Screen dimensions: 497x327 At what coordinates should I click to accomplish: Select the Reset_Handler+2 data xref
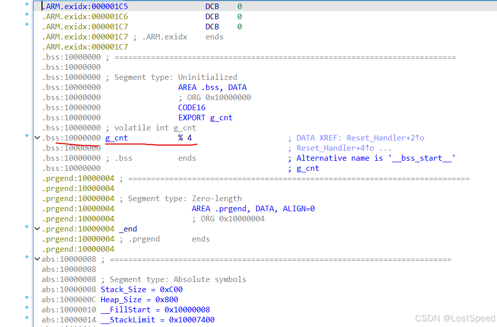pos(385,138)
